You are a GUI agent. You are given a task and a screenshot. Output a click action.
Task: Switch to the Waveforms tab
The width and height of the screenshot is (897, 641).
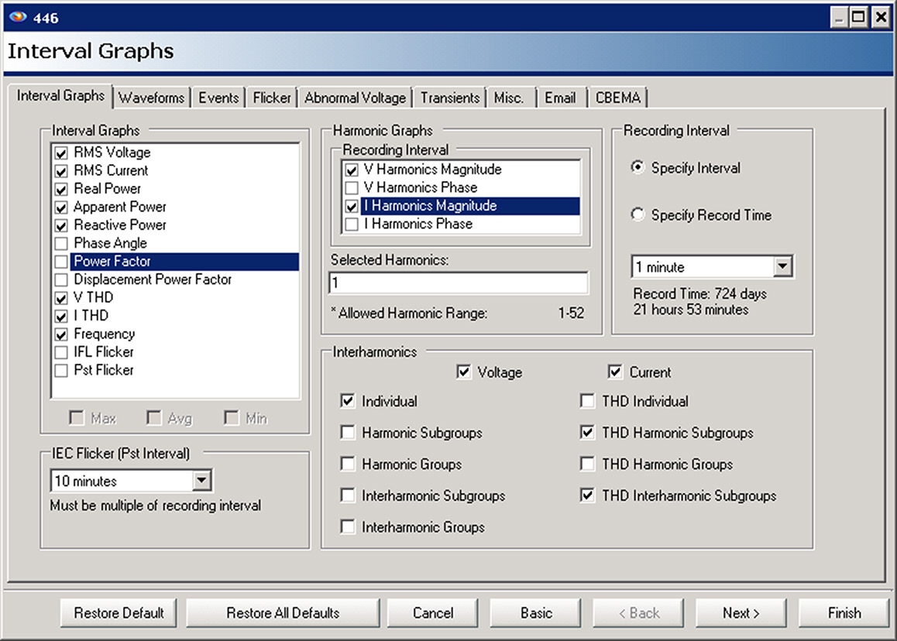[x=152, y=98]
